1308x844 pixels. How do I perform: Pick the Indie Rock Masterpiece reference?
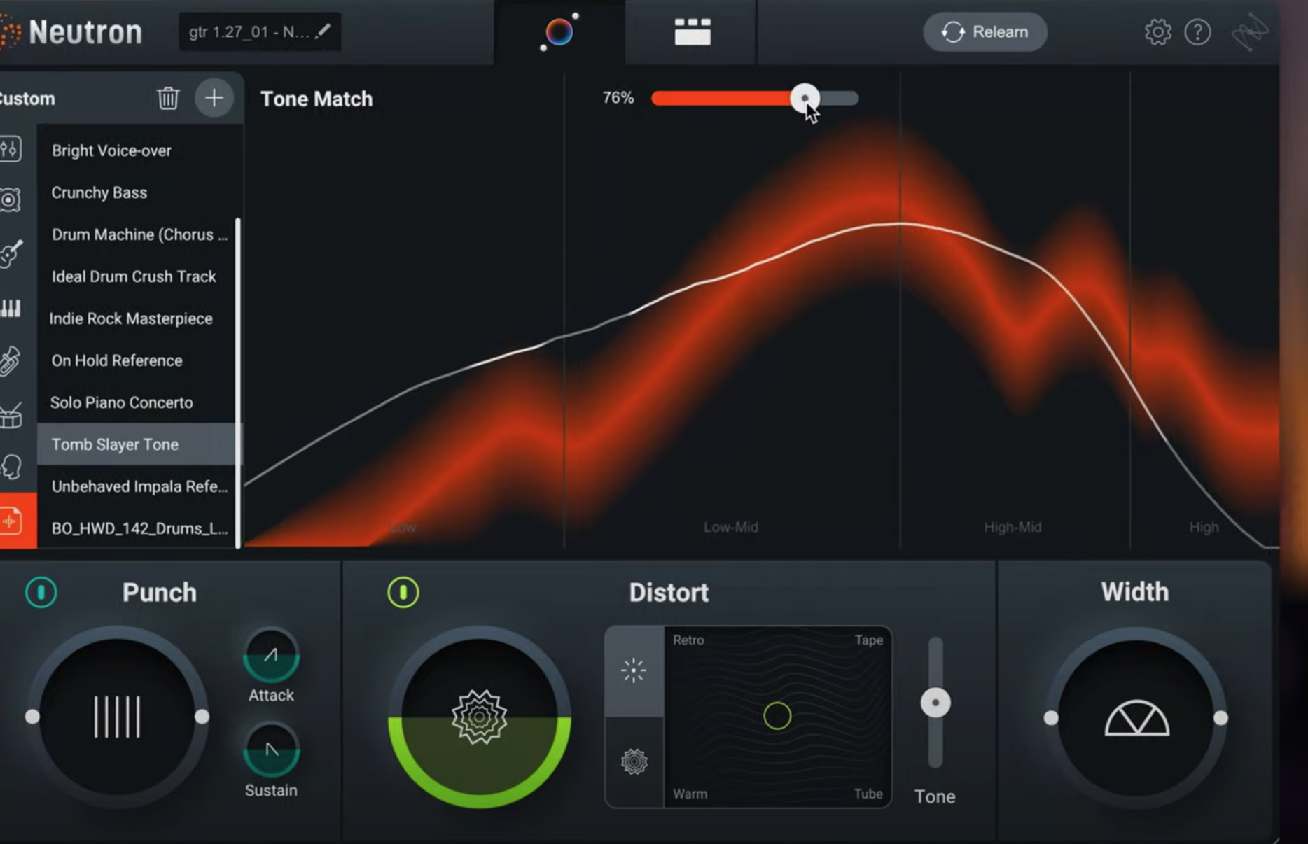pyautogui.click(x=137, y=318)
